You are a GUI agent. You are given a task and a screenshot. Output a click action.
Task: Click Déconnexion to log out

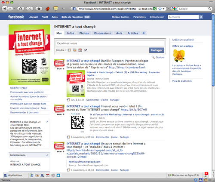[157, 17]
